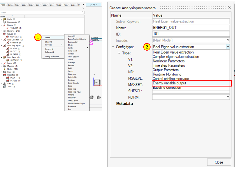Screen dimensions: 236x169
Task: Click the search magnifier icon
Action: [x=83, y=12]
